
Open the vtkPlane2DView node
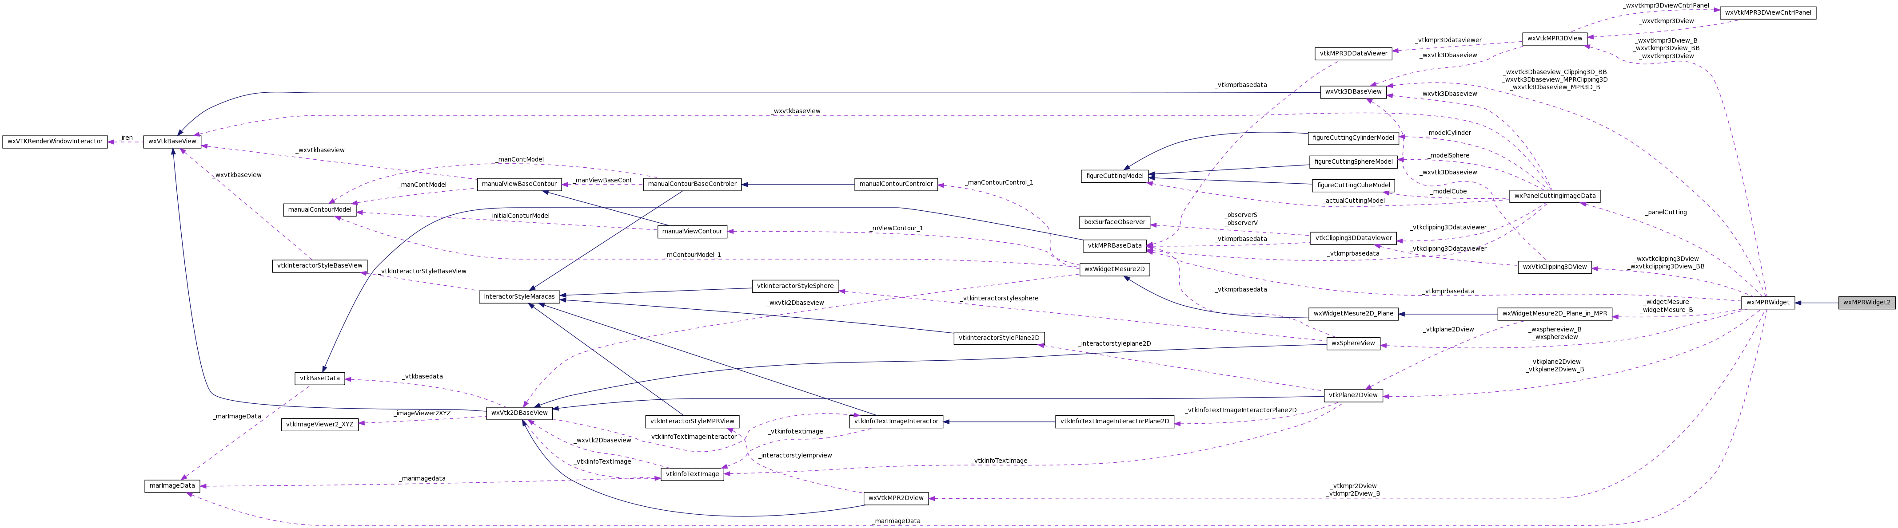point(1353,396)
